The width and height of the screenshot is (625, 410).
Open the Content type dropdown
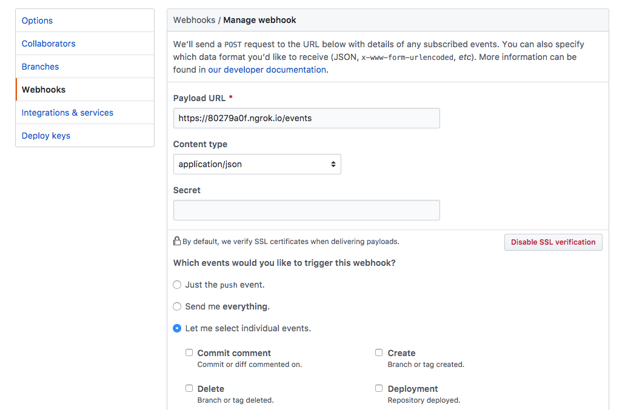point(257,164)
